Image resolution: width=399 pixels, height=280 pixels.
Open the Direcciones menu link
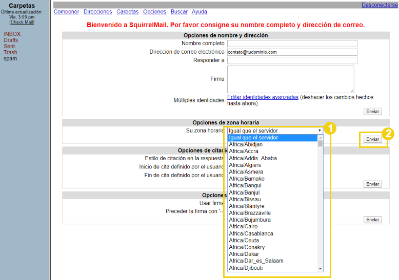98,12
